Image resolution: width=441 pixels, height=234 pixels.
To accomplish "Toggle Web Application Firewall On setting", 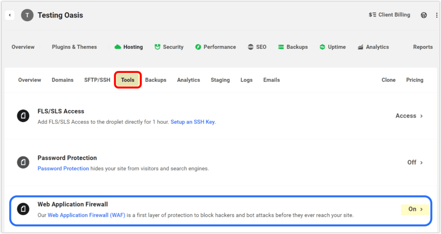I will click(x=415, y=209).
